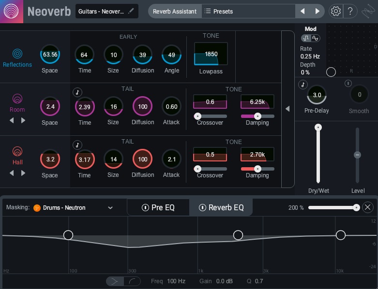Screen dimensions: 378x289
Task: Click the iZotope logo icon
Action: click(x=368, y=11)
